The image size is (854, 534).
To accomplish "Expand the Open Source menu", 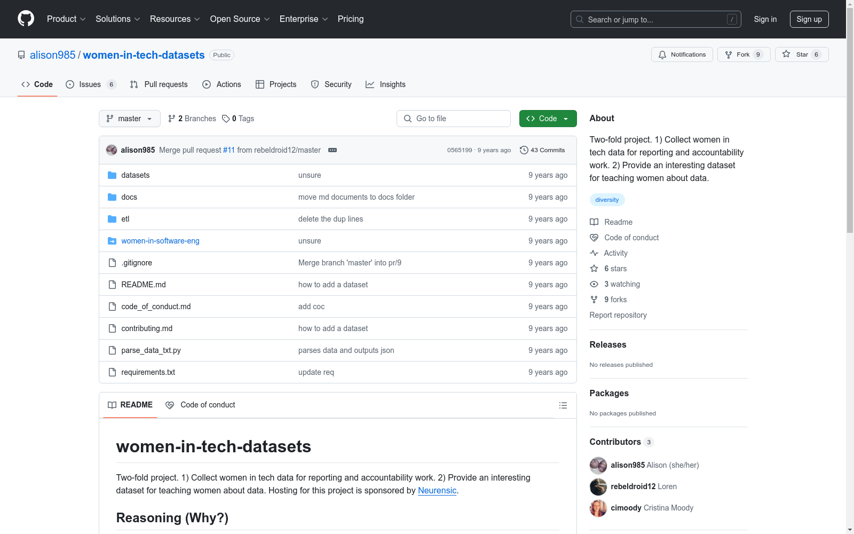I will 240,19.
